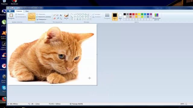Set Color 2 (Цвет 2) as active

(120, 17)
